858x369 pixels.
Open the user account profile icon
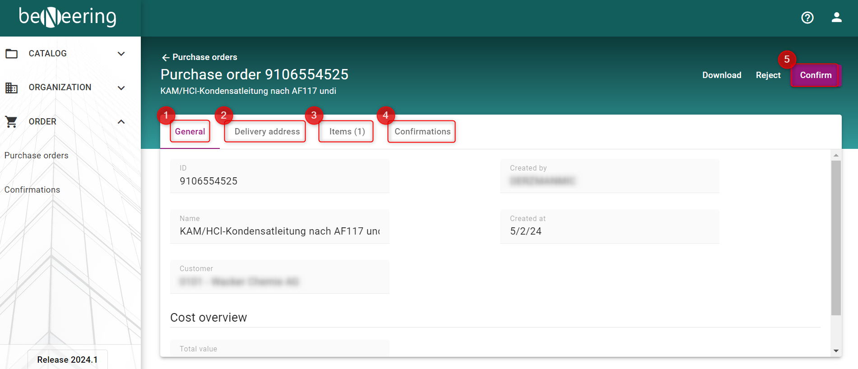tap(836, 18)
